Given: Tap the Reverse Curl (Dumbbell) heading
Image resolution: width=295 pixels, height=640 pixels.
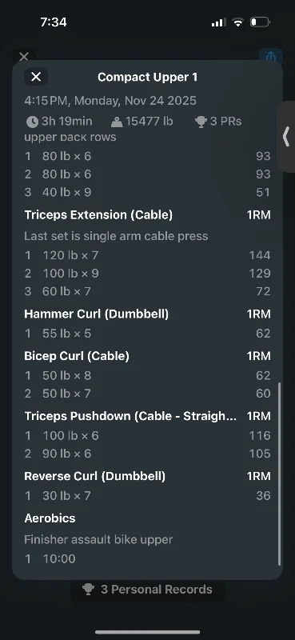Looking at the screenshot, I should [94, 476].
